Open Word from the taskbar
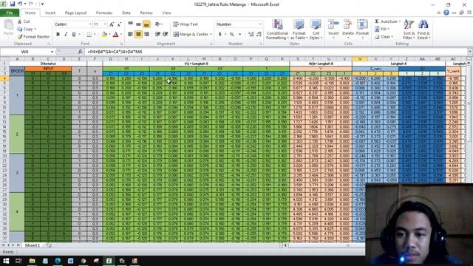 pyautogui.click(x=71, y=261)
